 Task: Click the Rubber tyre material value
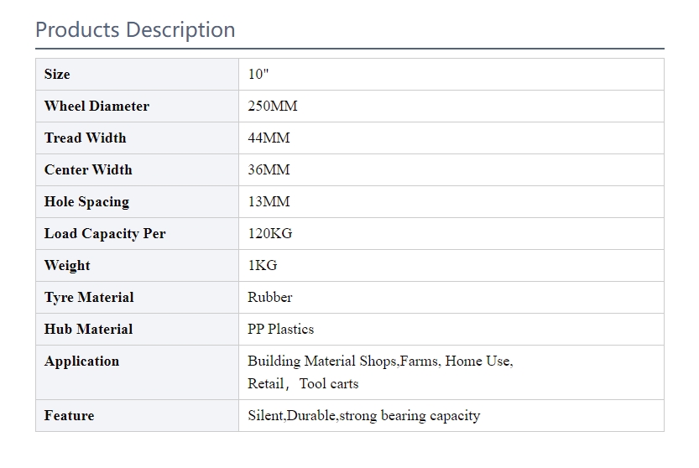coord(270,297)
